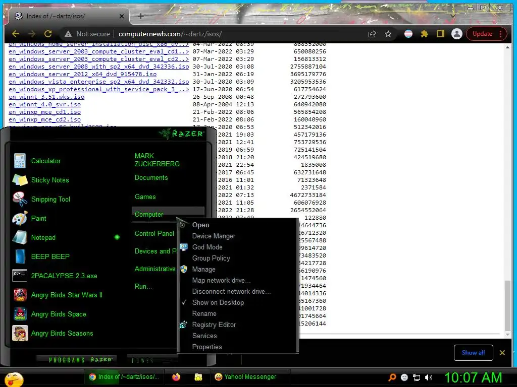Launch Paint from the start menu

38,218
